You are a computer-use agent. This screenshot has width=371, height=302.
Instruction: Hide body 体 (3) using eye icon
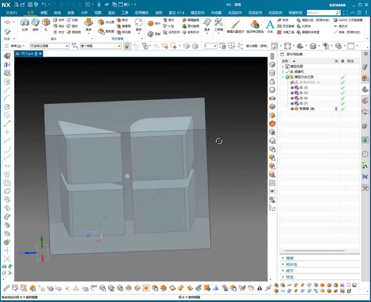[x=292, y=88]
